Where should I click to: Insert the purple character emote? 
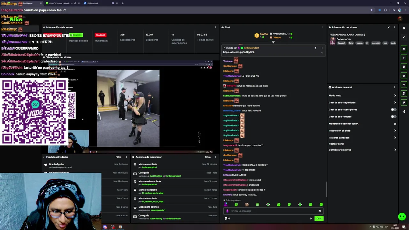[226, 204]
